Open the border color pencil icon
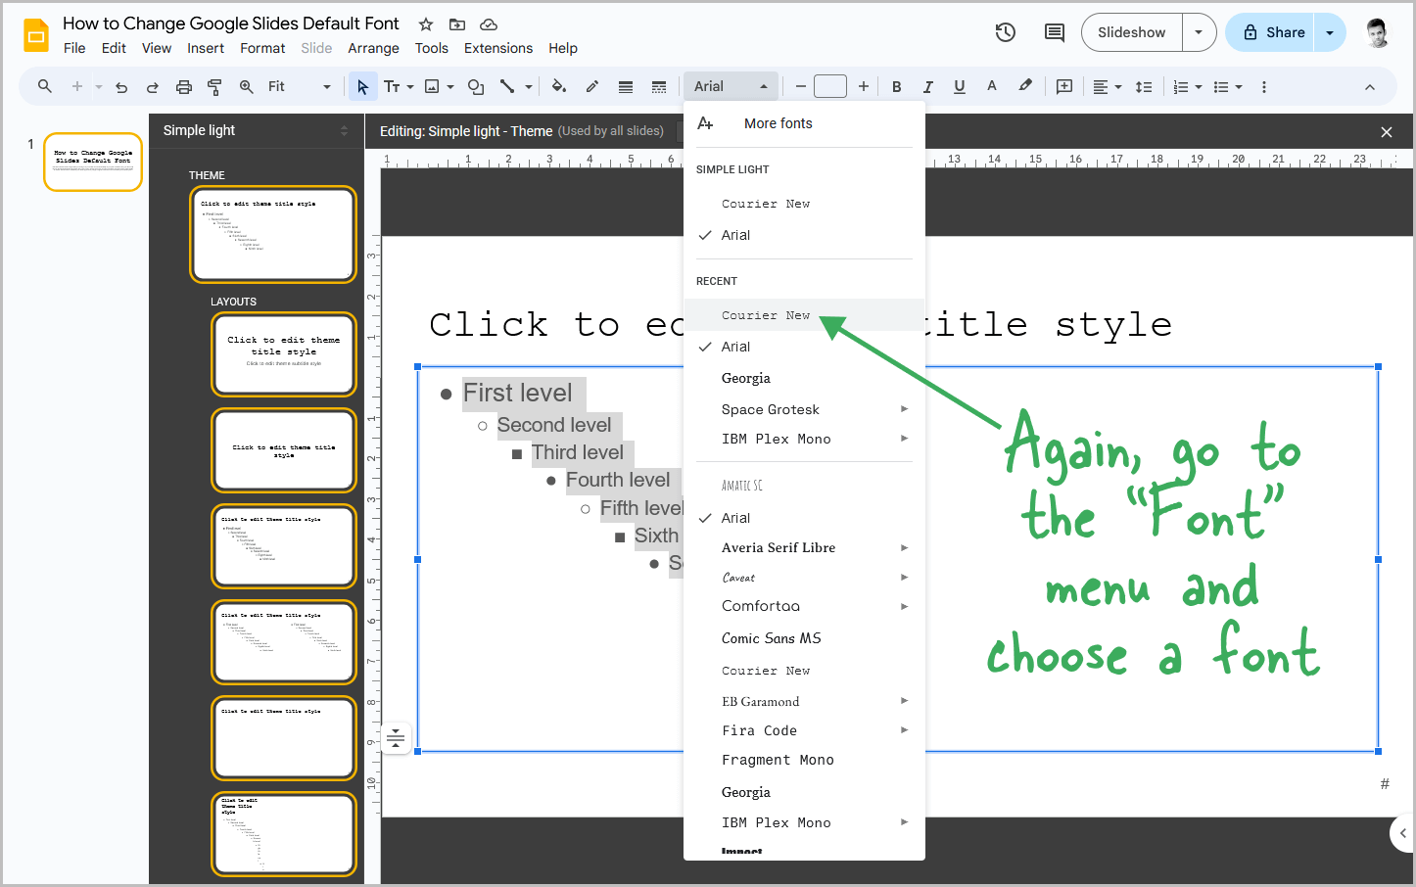This screenshot has width=1416, height=887. (x=592, y=86)
